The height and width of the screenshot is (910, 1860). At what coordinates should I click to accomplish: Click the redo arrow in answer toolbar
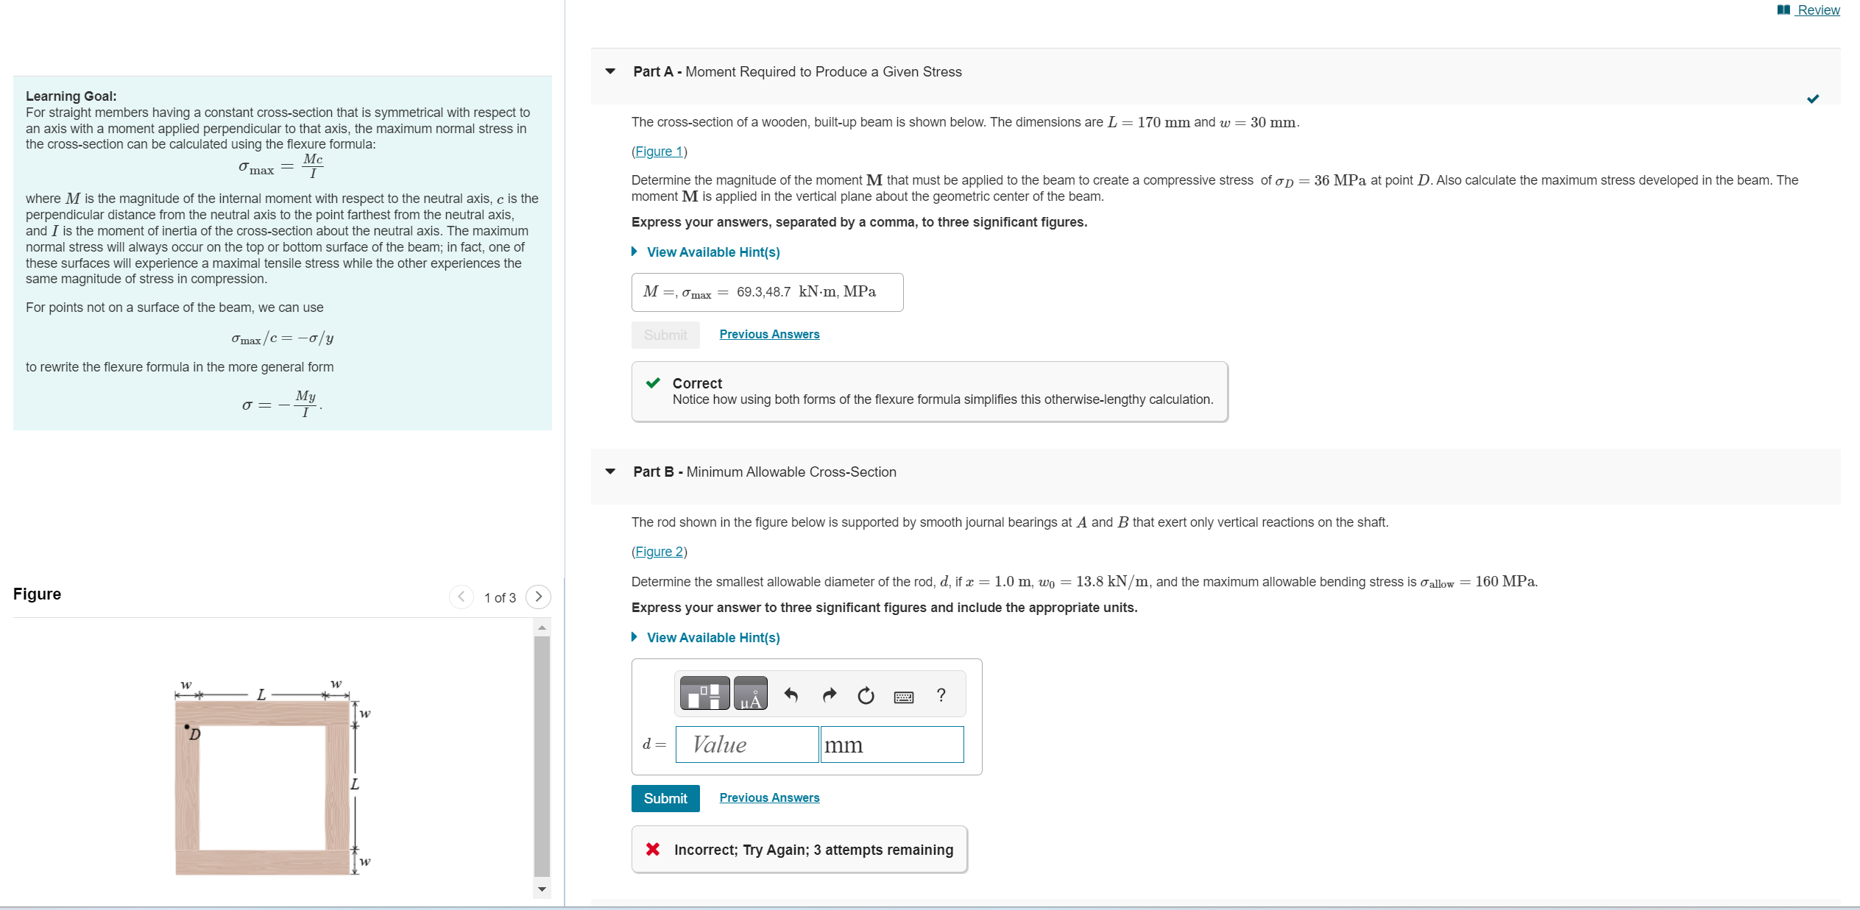coord(829,694)
